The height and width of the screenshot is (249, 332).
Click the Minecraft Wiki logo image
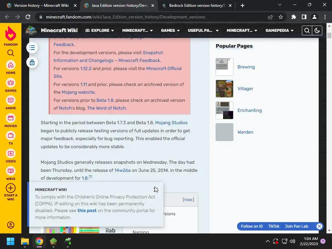coord(31,30)
